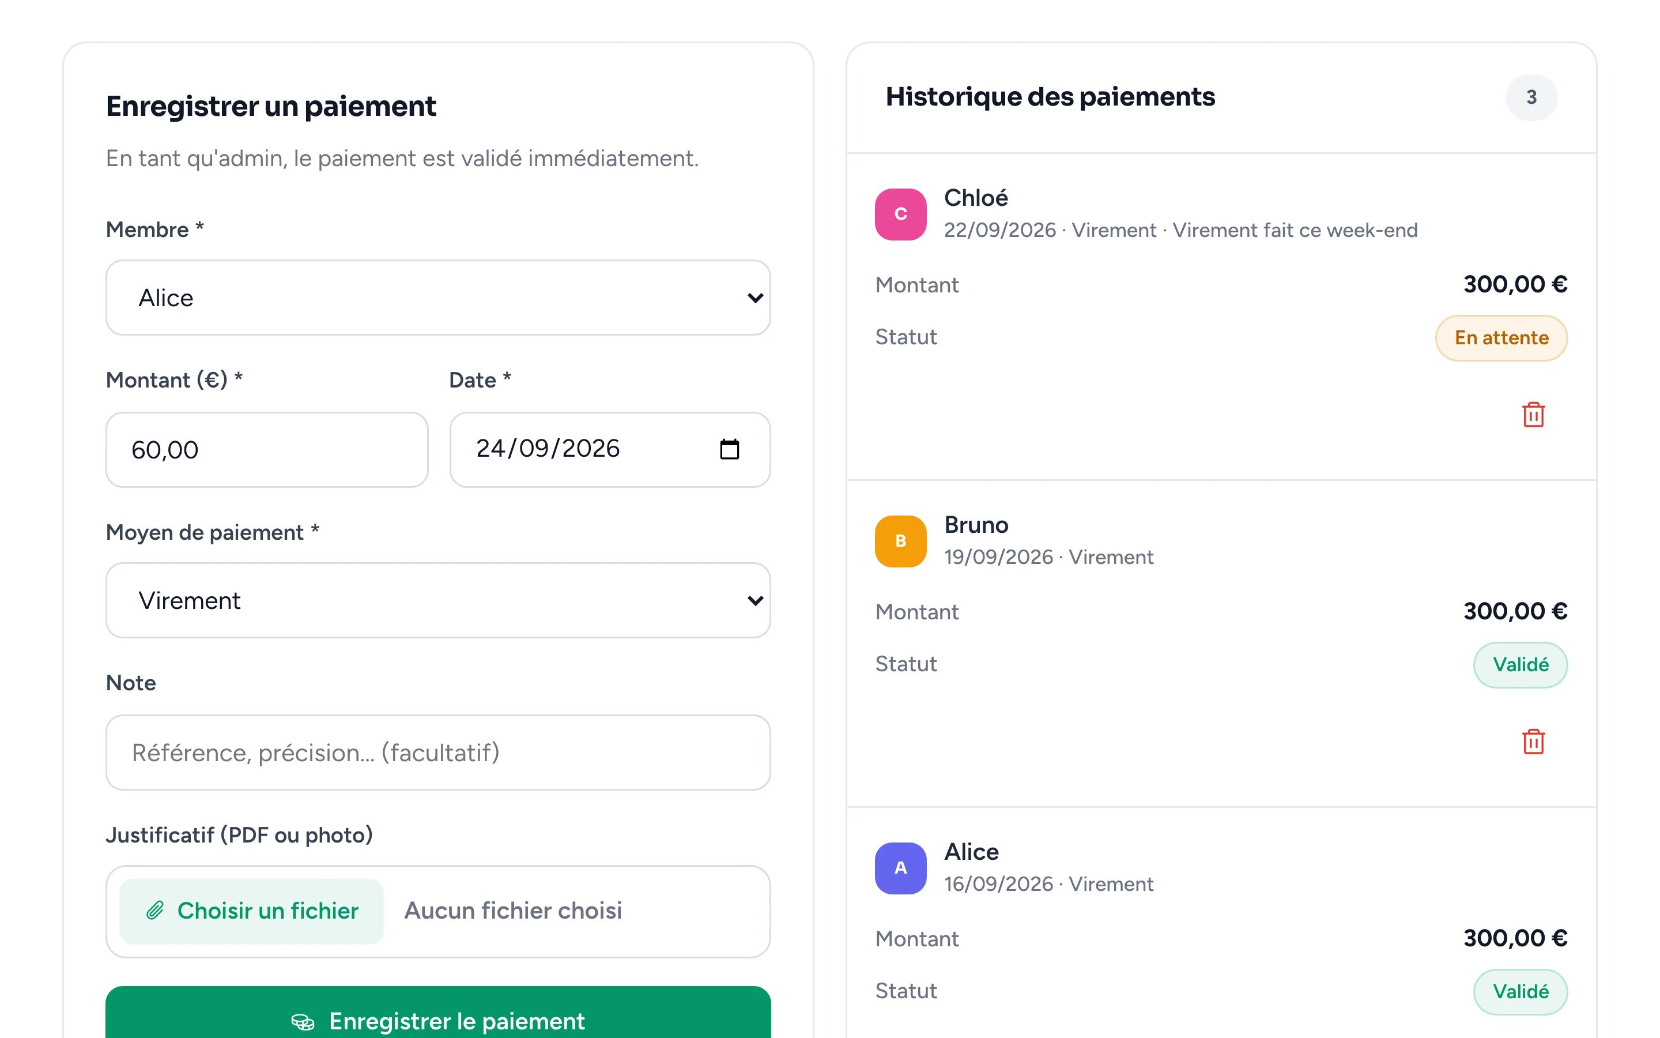Screen dimensions: 1660x1038
Task: Click the Date field 24/09/2026
Action: [610, 450]
